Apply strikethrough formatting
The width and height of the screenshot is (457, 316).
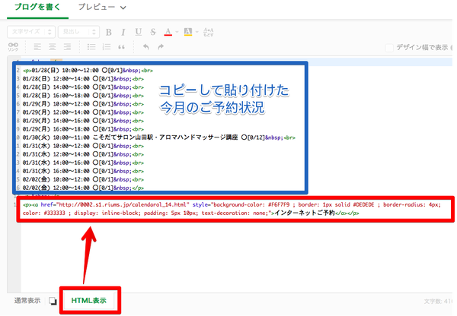point(152,32)
